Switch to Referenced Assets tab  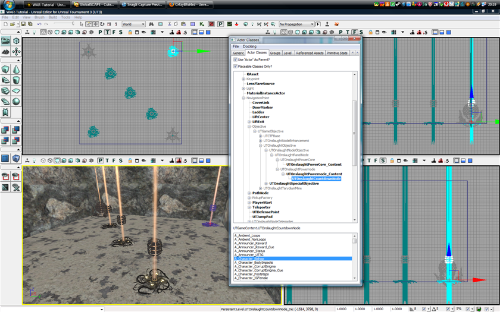point(310,53)
